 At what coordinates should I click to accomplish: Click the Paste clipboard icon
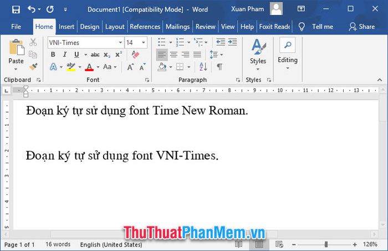point(16,47)
